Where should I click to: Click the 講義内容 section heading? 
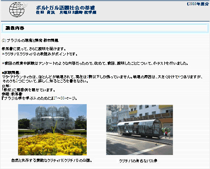click(15, 28)
